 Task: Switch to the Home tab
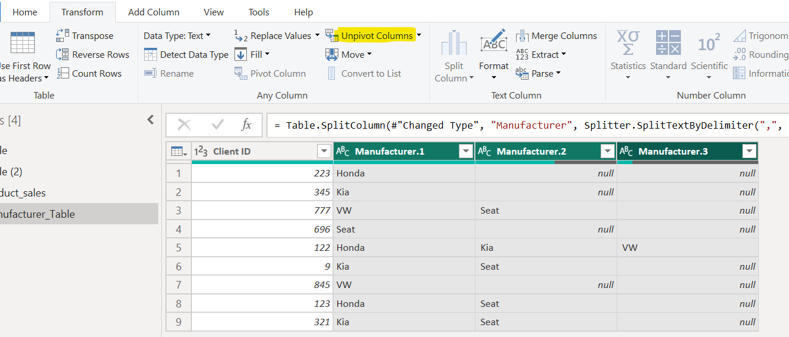(x=25, y=12)
